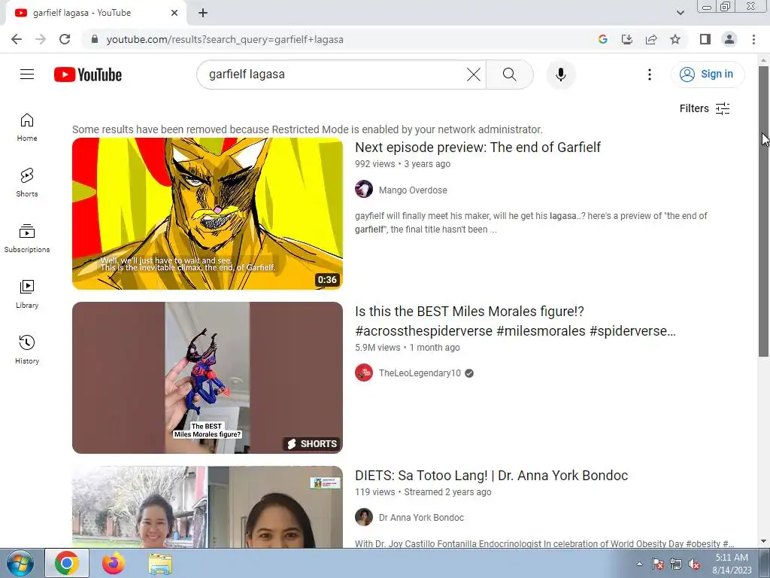Image resolution: width=770 pixels, height=578 pixels.
Task: Click the Google icon in address bar
Action: coord(603,39)
